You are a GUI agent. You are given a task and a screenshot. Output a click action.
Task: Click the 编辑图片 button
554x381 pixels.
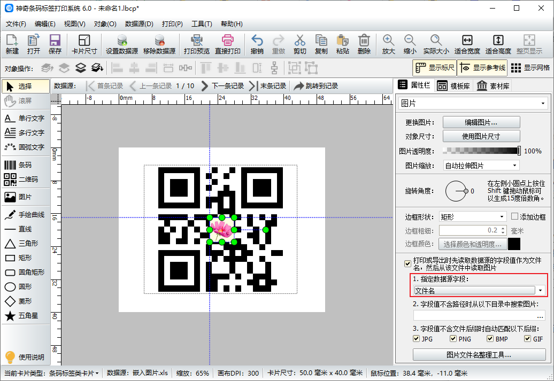[x=481, y=122]
